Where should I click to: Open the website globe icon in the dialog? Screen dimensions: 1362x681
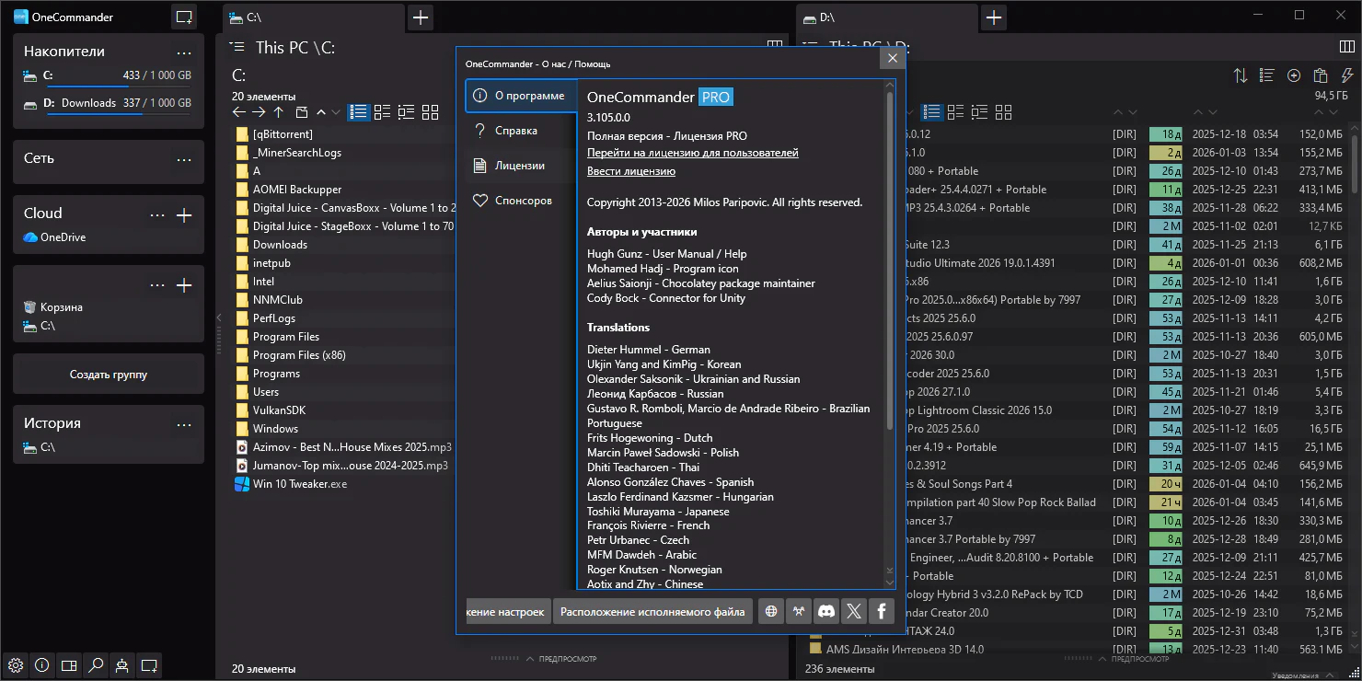point(771,611)
